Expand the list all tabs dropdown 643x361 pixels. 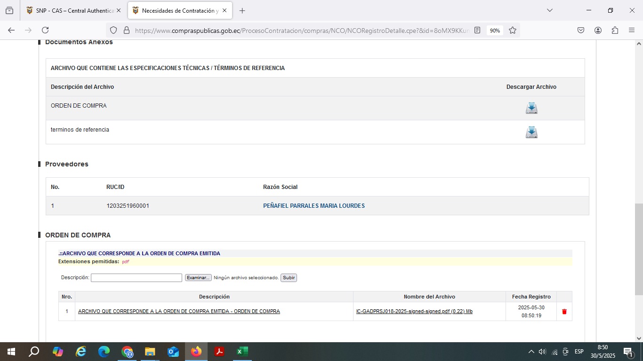click(x=549, y=10)
